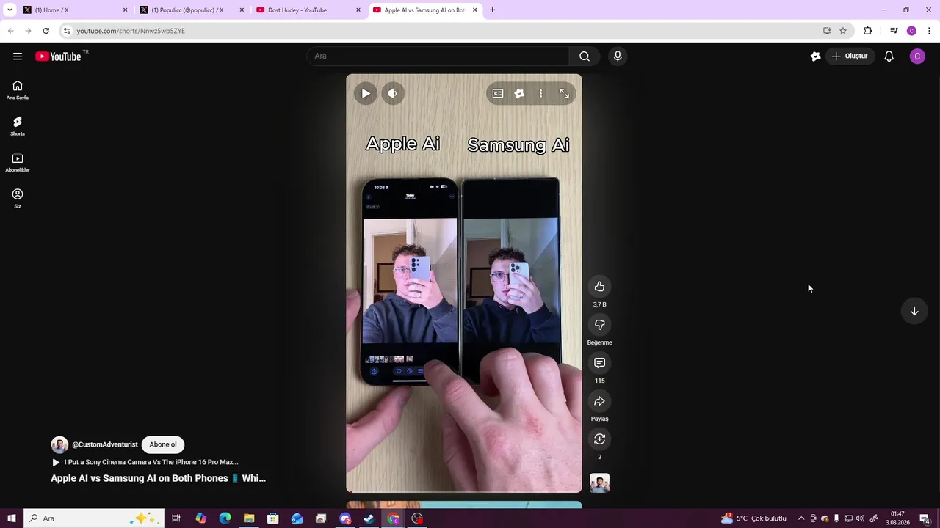Open the CustomAdventurist channel avatar

[59, 444]
